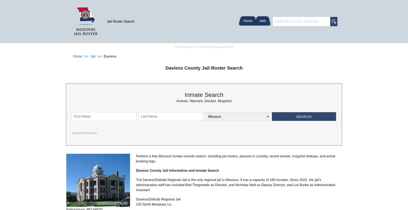This screenshot has width=408, height=210.
Task: Click the 102 North Meadows Ln. address line
Action: [x=154, y=204]
